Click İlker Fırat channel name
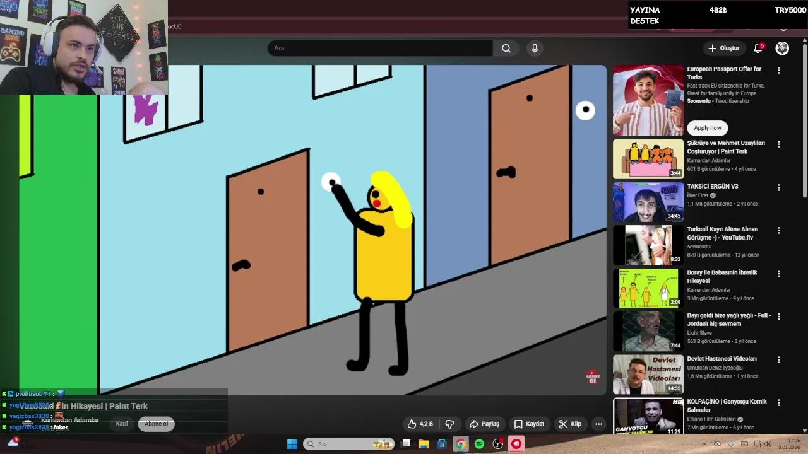 click(x=698, y=195)
